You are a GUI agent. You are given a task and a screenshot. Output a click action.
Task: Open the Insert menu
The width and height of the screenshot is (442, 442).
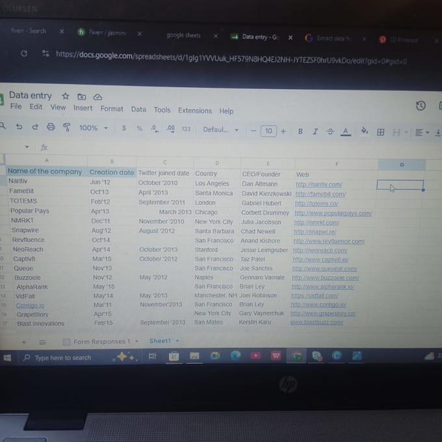(x=83, y=109)
